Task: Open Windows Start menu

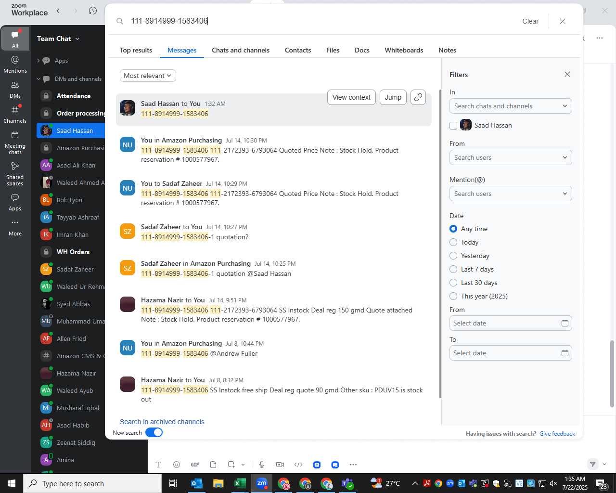Action: coord(12,483)
